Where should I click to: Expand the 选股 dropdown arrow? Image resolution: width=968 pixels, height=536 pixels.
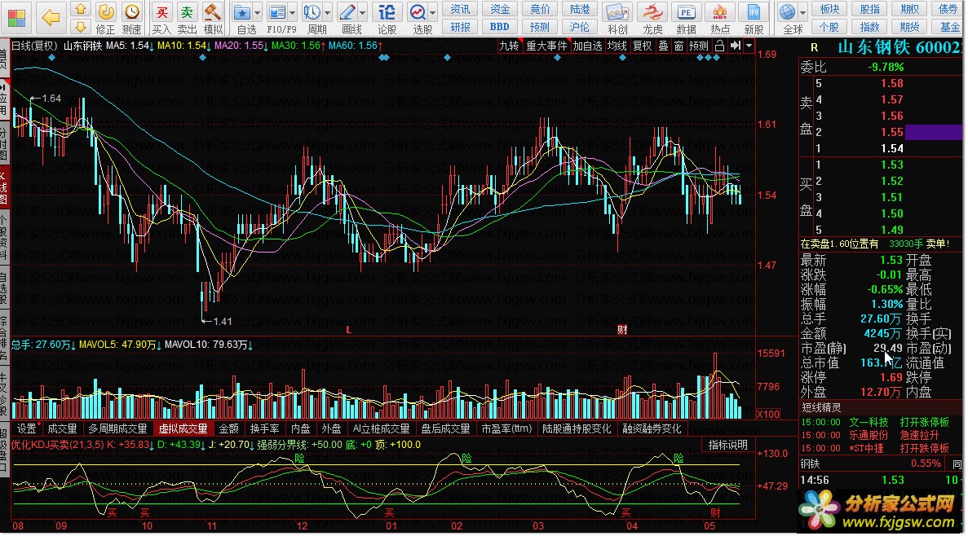pyautogui.click(x=433, y=12)
